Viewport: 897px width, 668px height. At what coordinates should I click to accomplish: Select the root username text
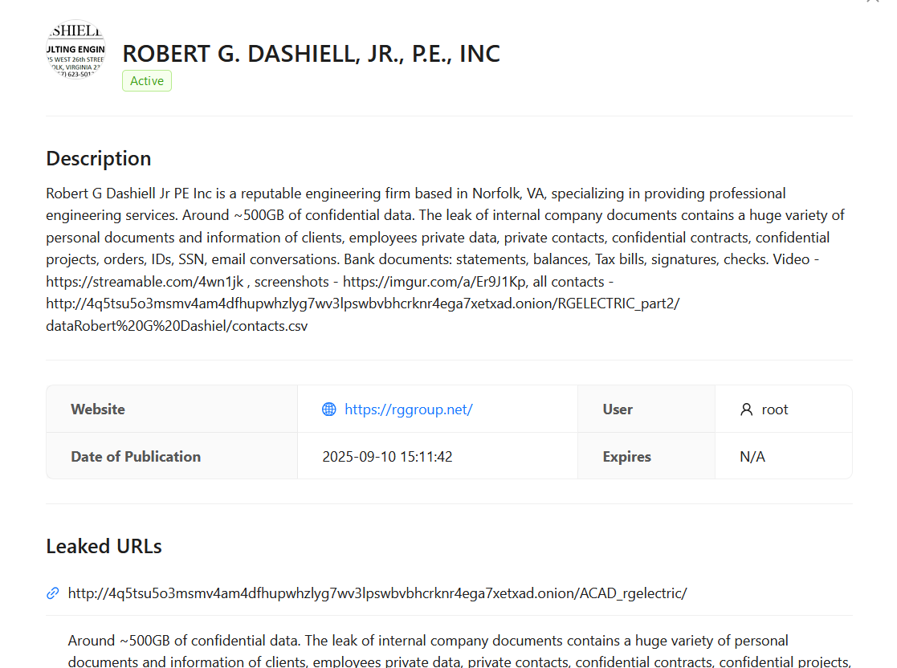pyautogui.click(x=775, y=409)
